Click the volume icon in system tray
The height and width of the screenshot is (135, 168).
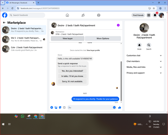(x=150, y=127)
